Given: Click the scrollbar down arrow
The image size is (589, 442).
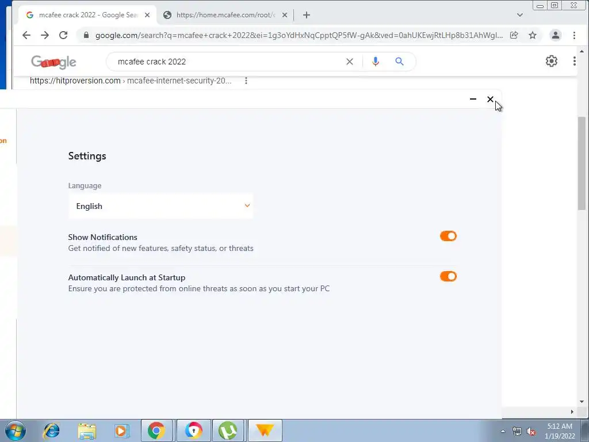Looking at the screenshot, I should click(x=582, y=402).
